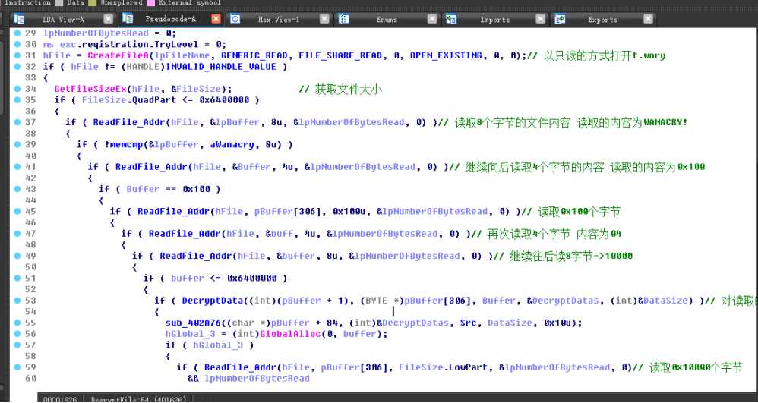Toggle breakpoint dot on line 37
The width and height of the screenshot is (758, 403).
click(17, 121)
